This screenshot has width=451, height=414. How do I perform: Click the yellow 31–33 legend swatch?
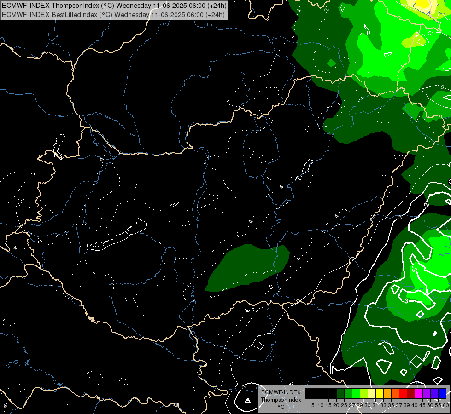pos(380,393)
